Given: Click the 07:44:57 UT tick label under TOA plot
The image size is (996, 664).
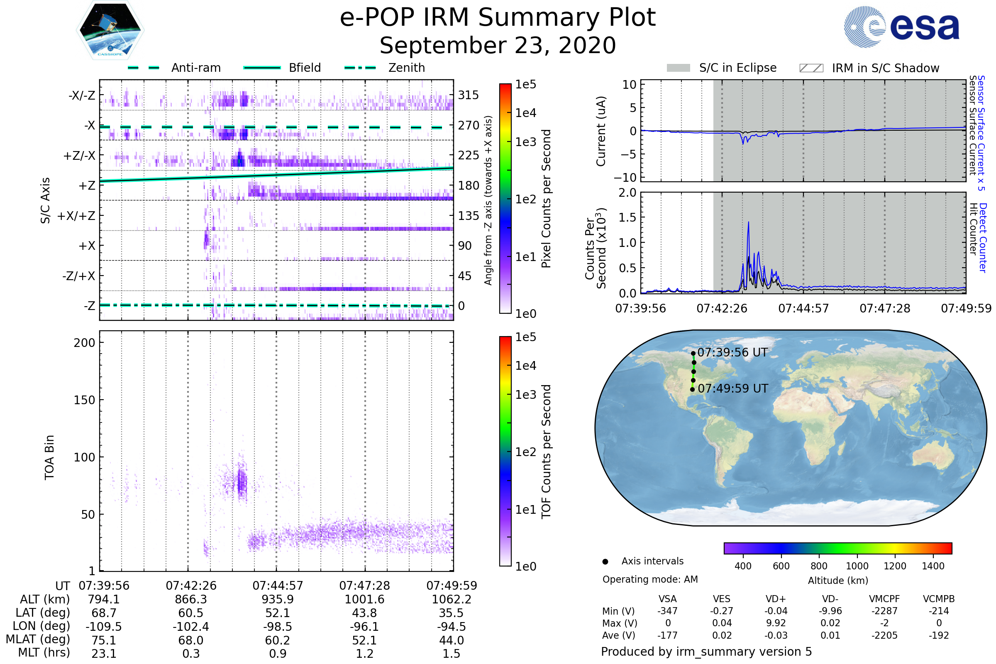Looking at the screenshot, I should coord(278,586).
